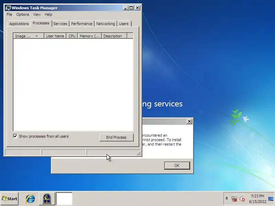Open the Options menu
Screen dimensions: 275x206
click(x=23, y=14)
